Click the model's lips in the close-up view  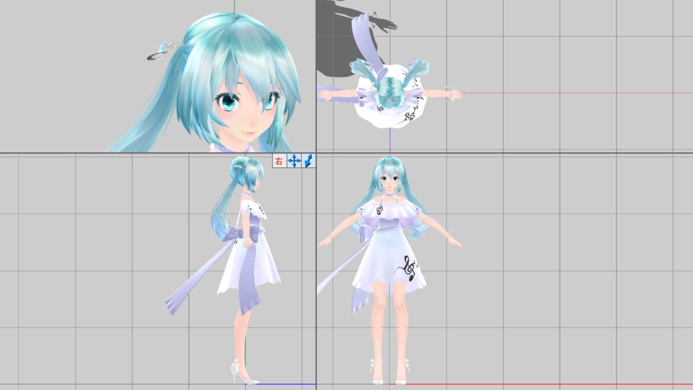(249, 133)
